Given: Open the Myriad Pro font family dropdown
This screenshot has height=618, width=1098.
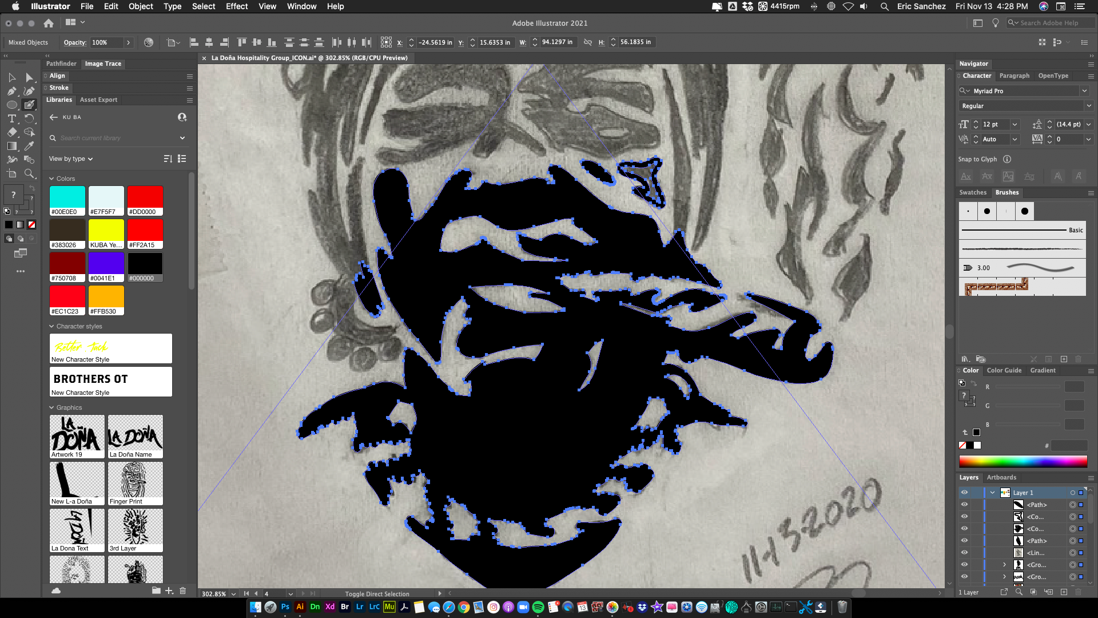Looking at the screenshot, I should point(1084,91).
